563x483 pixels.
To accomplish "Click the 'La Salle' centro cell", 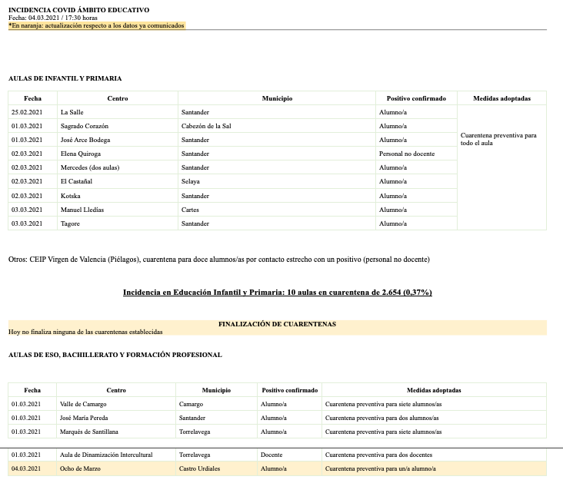I will tap(72, 112).
